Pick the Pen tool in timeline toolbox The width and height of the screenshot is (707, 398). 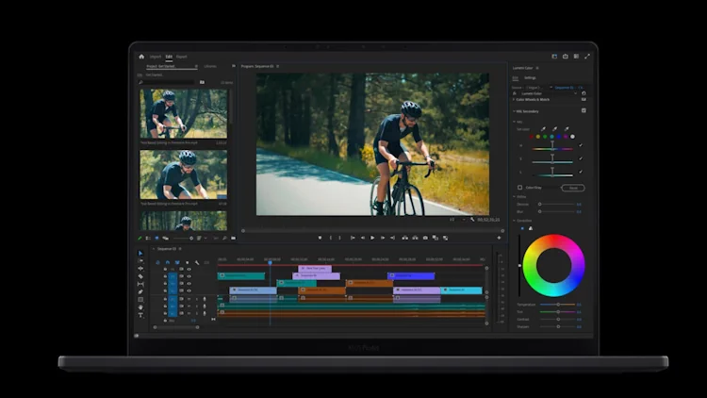(140, 291)
